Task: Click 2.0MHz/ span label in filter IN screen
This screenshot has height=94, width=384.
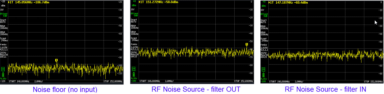Action: (299, 82)
